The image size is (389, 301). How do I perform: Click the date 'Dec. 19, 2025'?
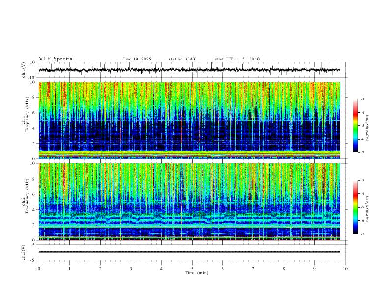coord(137,59)
